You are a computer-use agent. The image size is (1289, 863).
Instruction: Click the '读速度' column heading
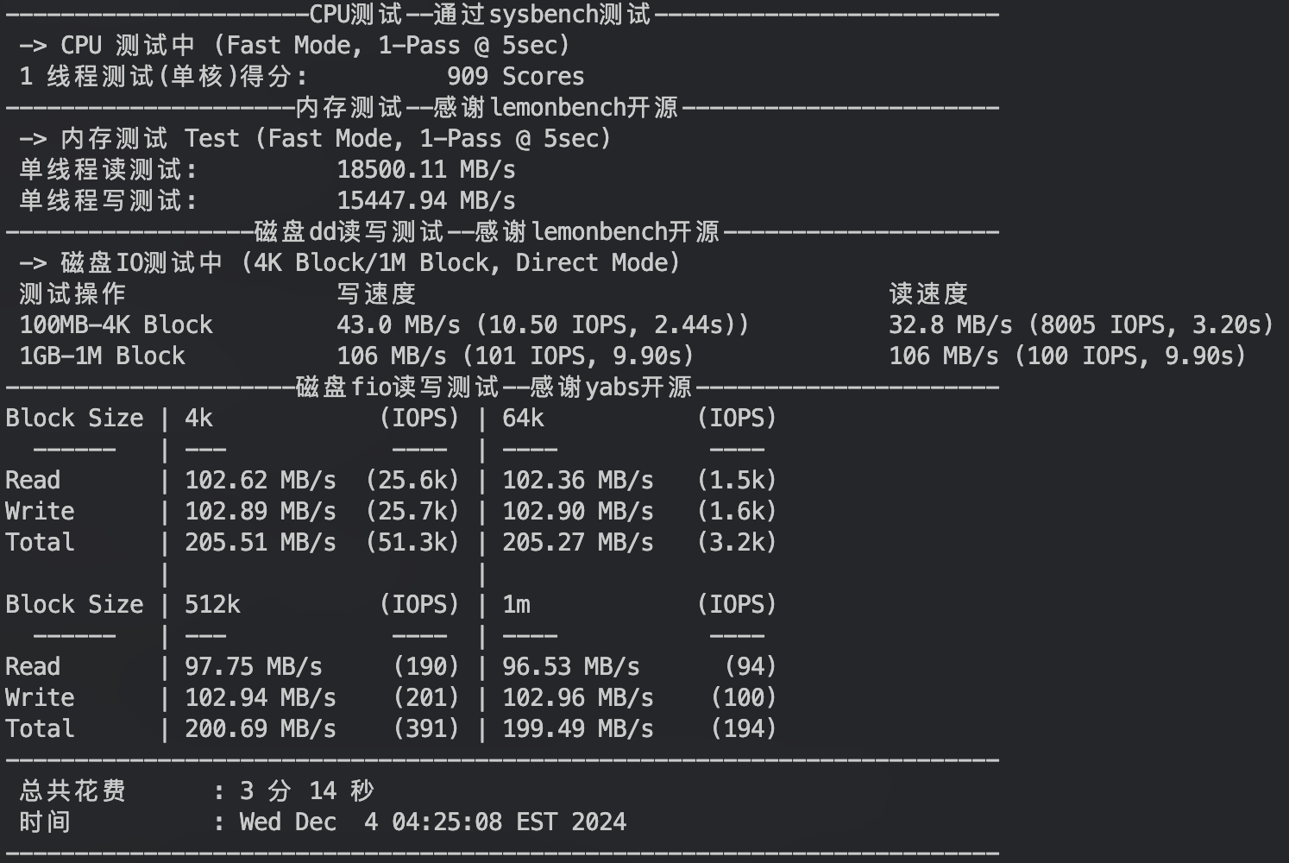(x=928, y=294)
